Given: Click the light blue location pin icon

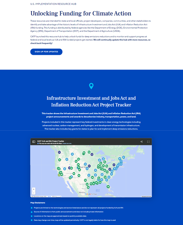Looking at the screenshot, I should coord(91,86).
